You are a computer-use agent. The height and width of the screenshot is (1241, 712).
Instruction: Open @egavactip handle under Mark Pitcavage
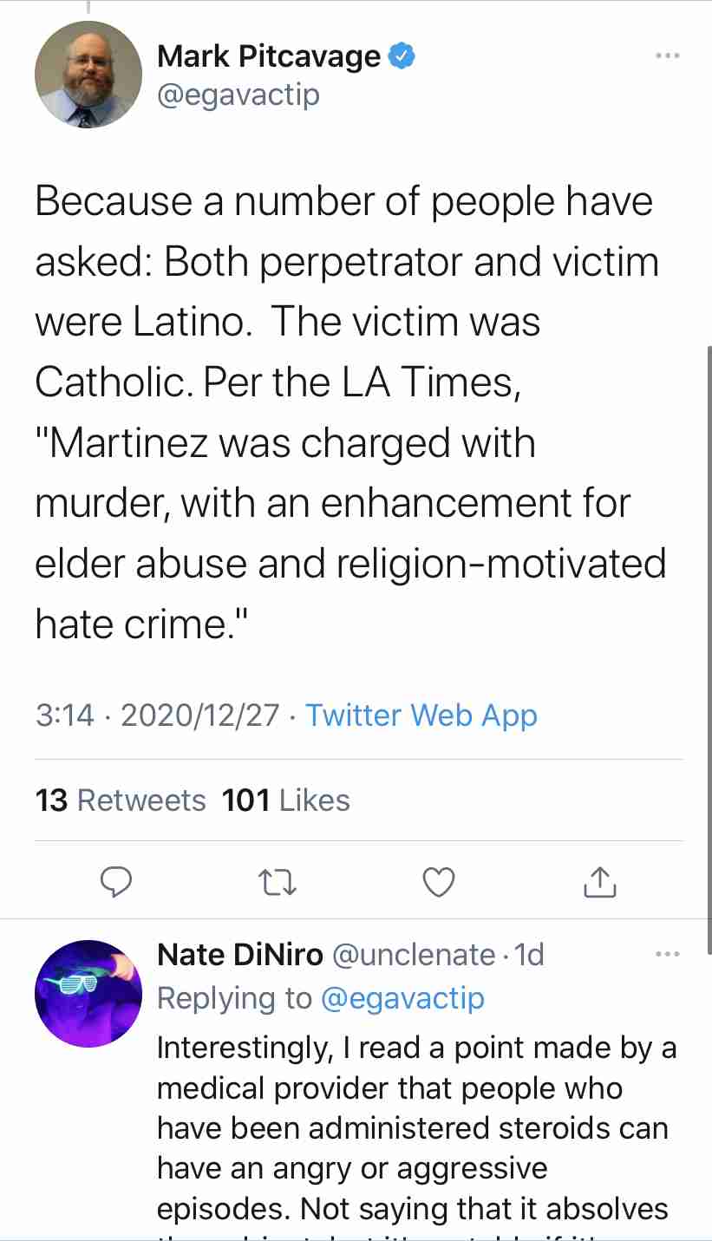(x=238, y=95)
